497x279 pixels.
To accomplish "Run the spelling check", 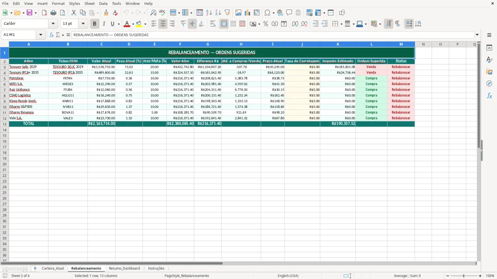I will pyautogui.click(x=162, y=13).
